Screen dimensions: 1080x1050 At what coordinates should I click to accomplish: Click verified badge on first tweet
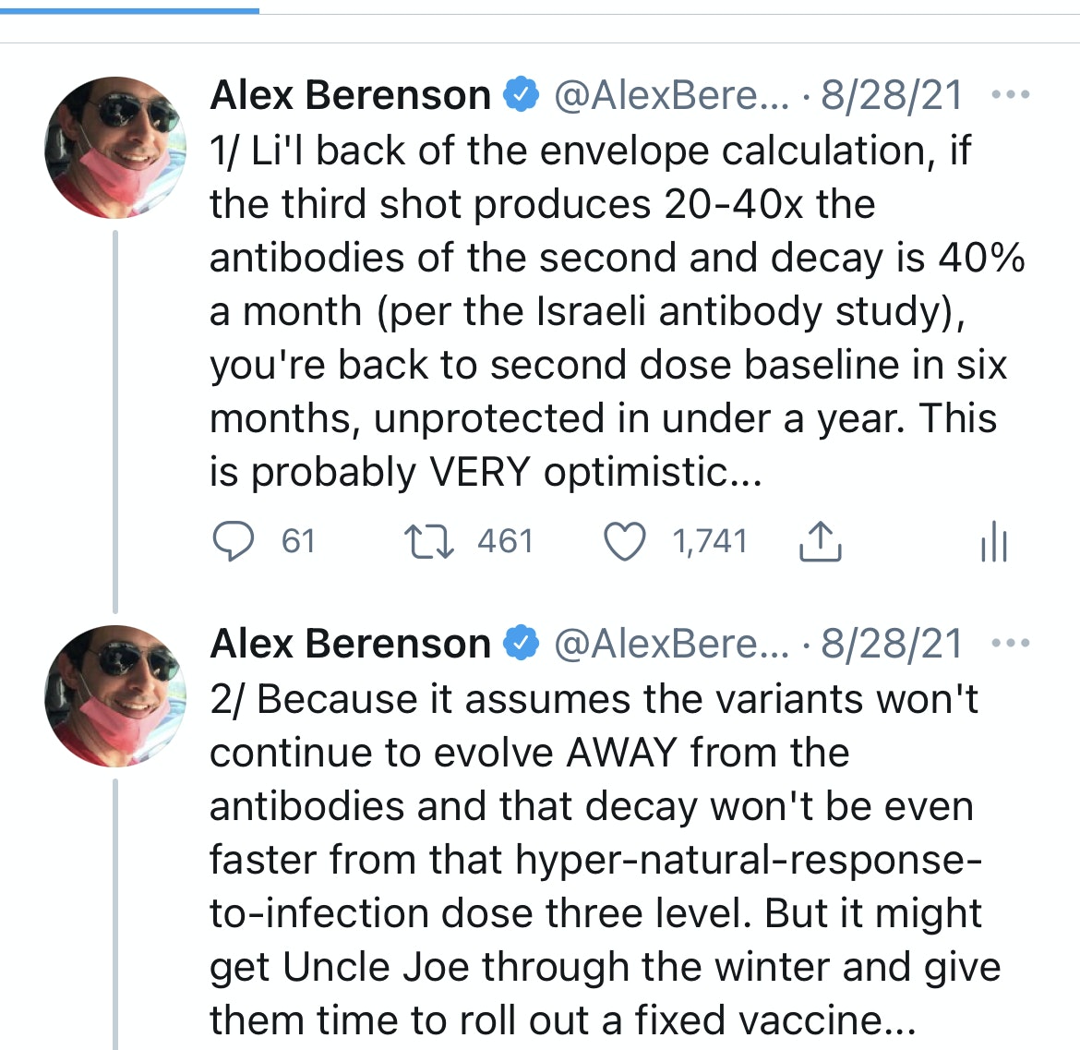[x=522, y=95]
